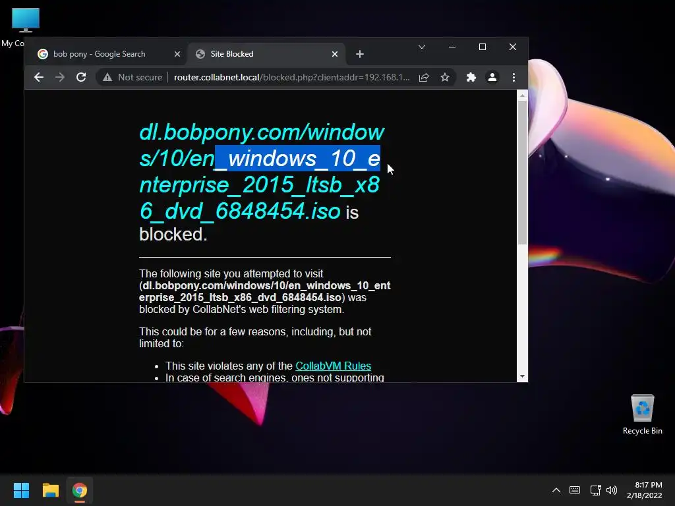
Task: Click the scrollbar up arrow
Action: (522, 95)
